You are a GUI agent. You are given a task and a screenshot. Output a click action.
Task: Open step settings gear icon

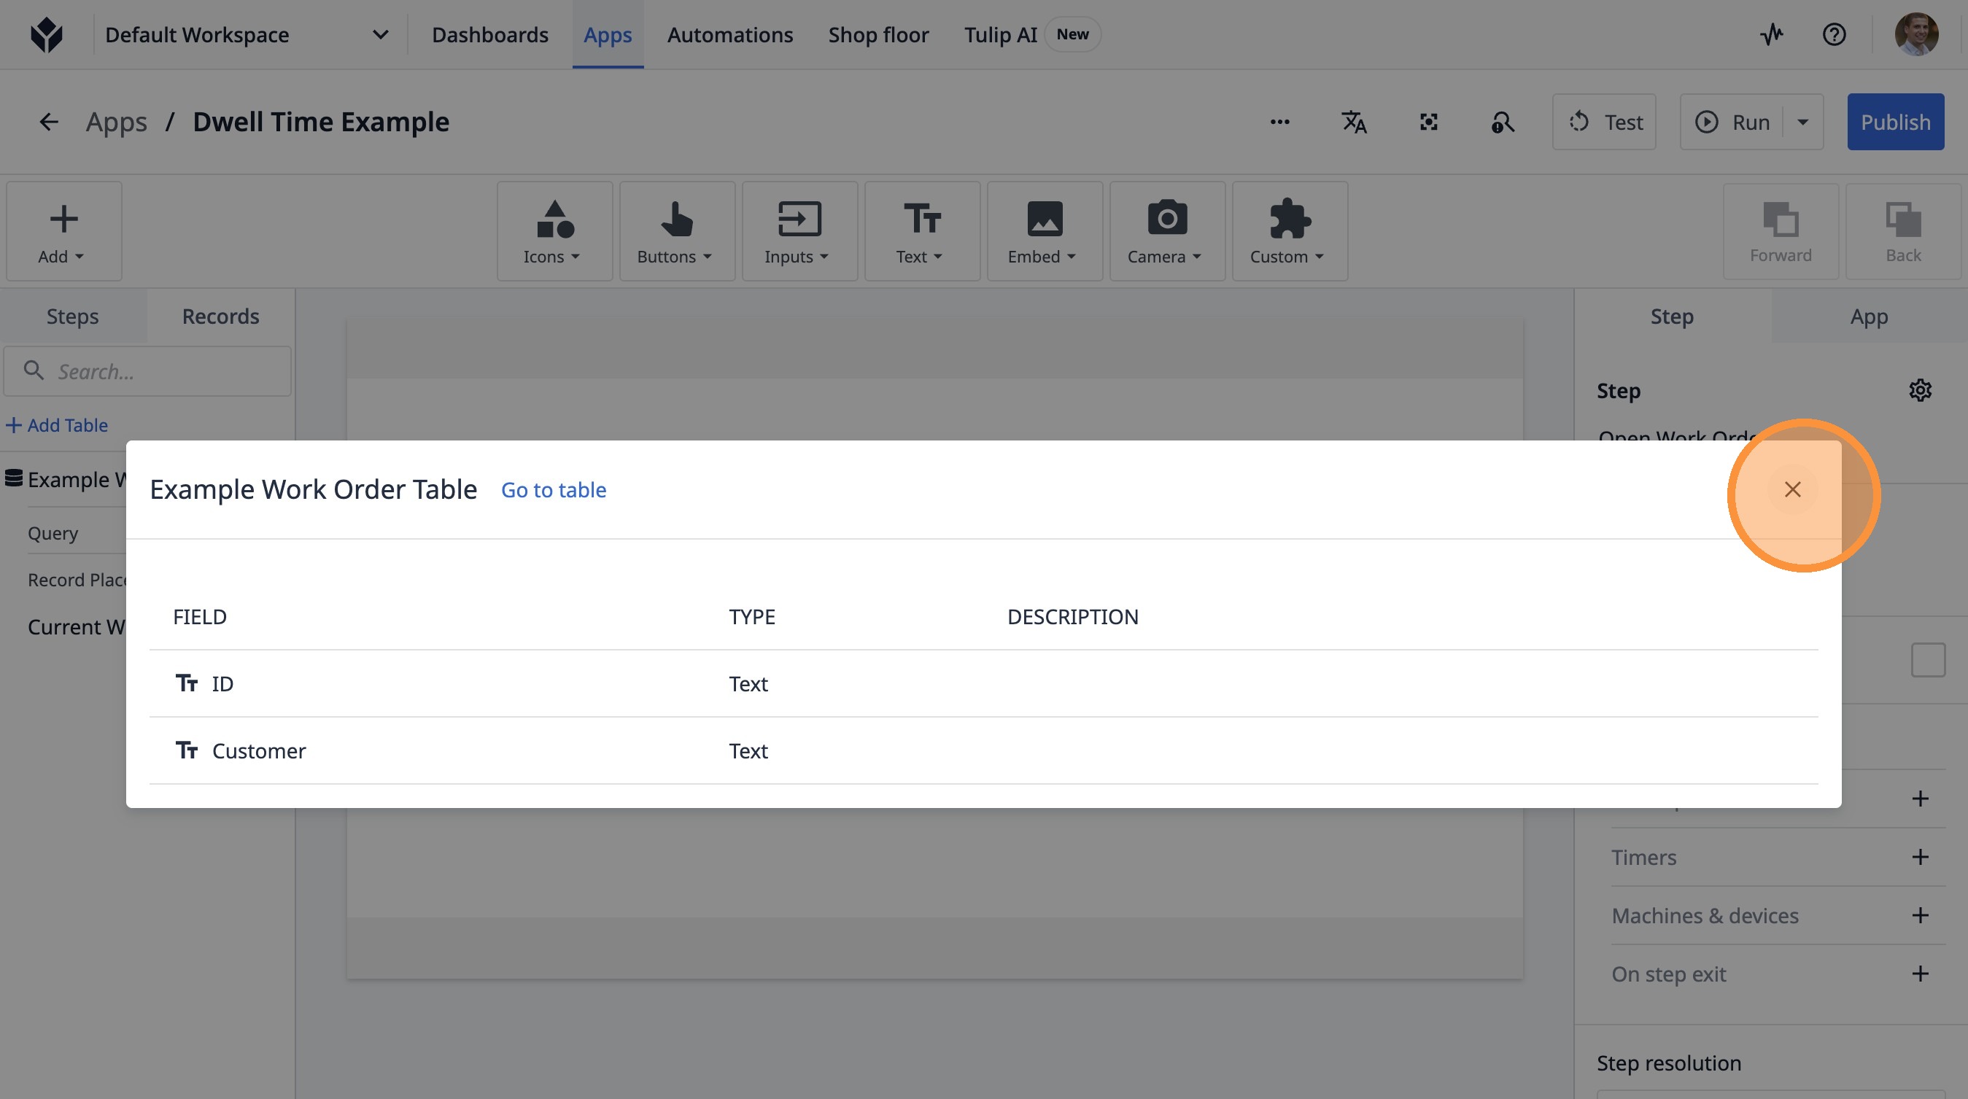point(1920,390)
